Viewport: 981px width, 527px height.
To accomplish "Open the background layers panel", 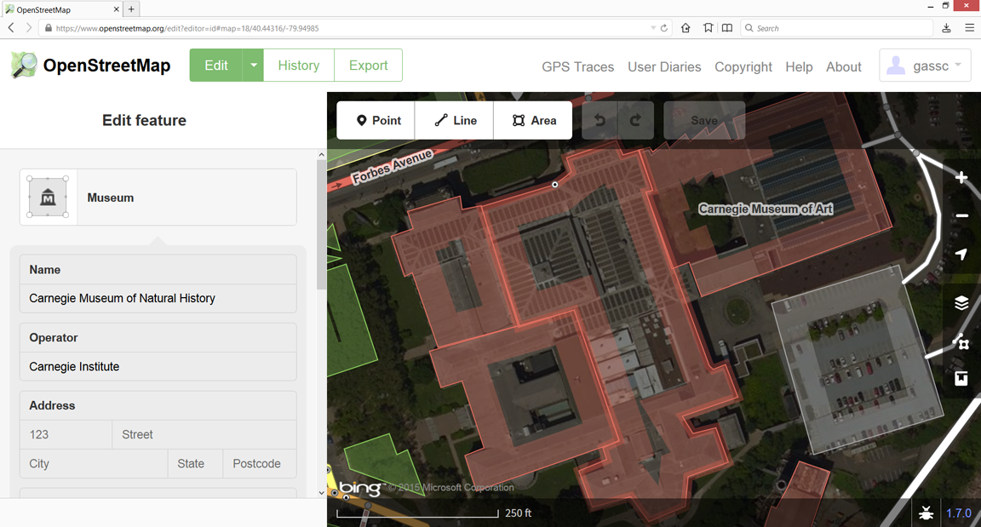I will click(961, 303).
